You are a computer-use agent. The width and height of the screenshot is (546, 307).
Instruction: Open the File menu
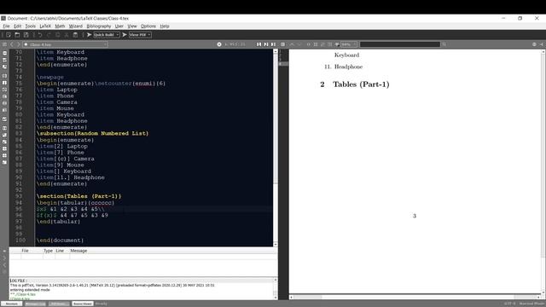6,26
